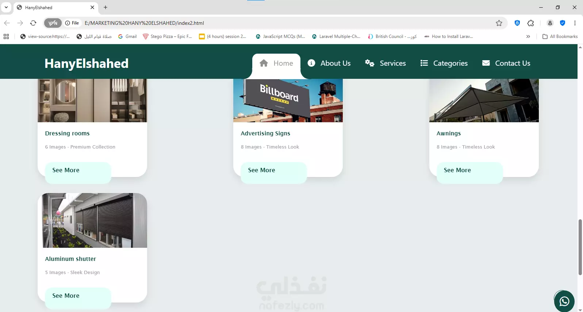The height and width of the screenshot is (312, 583).
Task: Go back with the back arrow
Action: point(7,23)
